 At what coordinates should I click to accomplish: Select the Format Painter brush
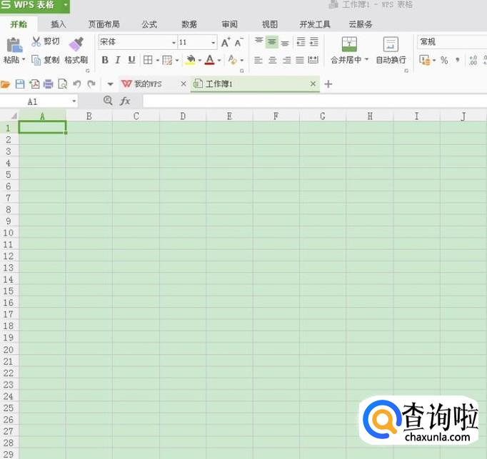[x=76, y=44]
